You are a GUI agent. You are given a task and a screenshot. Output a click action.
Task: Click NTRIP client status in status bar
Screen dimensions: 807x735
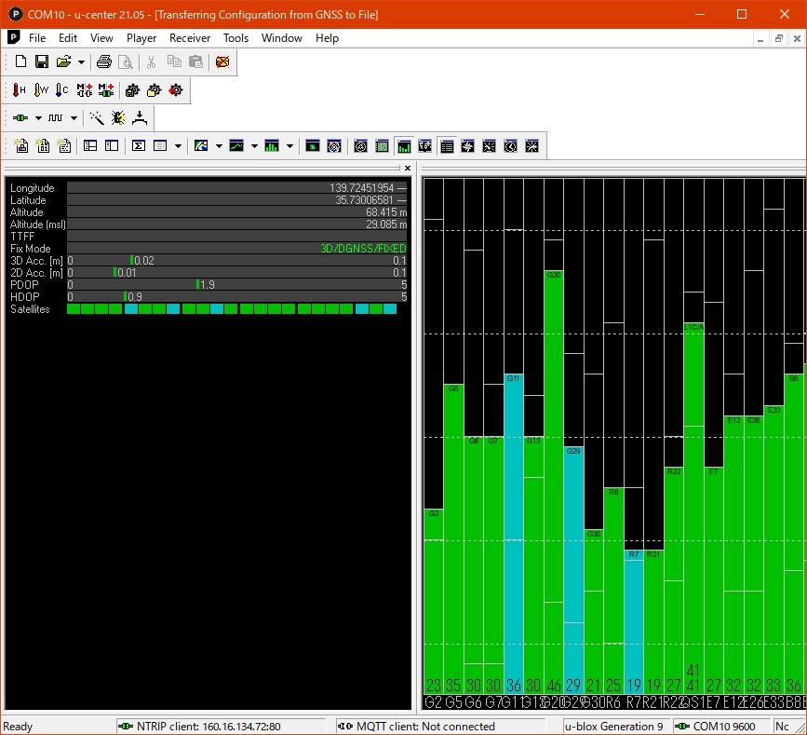coord(198,727)
